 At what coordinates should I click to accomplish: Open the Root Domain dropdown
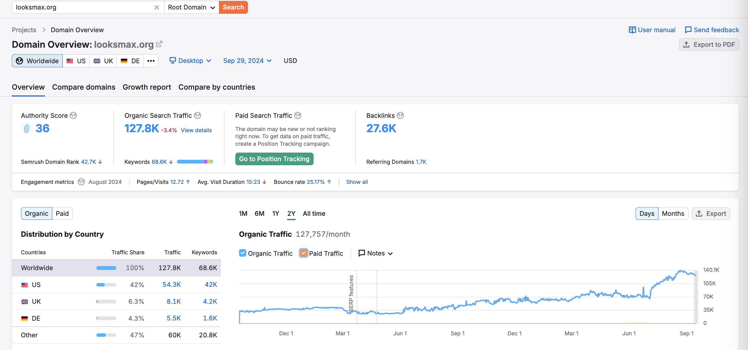192,7
